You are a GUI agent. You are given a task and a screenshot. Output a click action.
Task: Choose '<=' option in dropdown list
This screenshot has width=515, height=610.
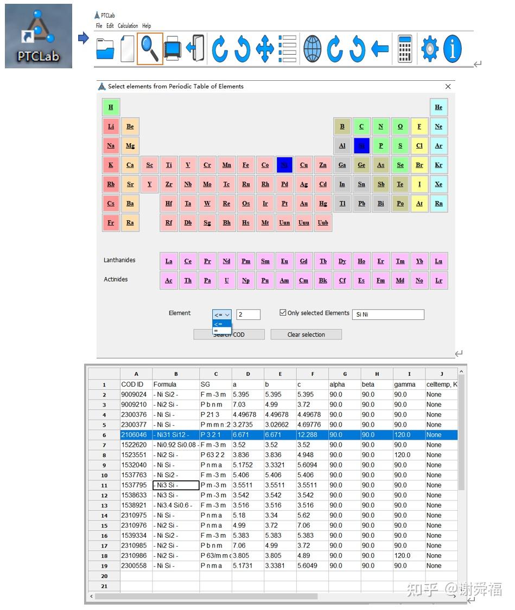point(222,324)
